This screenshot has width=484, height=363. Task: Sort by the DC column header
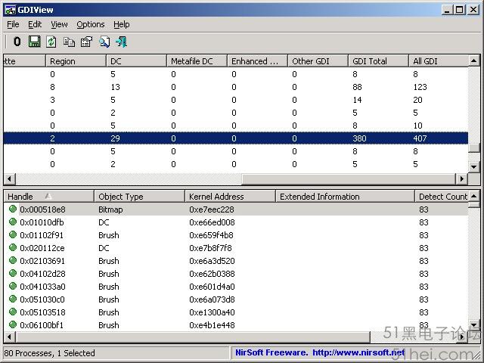point(136,60)
